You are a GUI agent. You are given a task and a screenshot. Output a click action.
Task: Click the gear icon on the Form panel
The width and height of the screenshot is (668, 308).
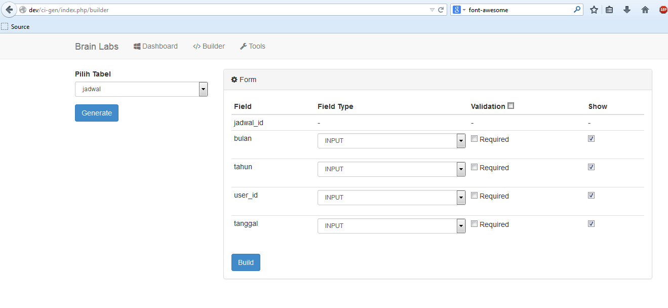(234, 80)
